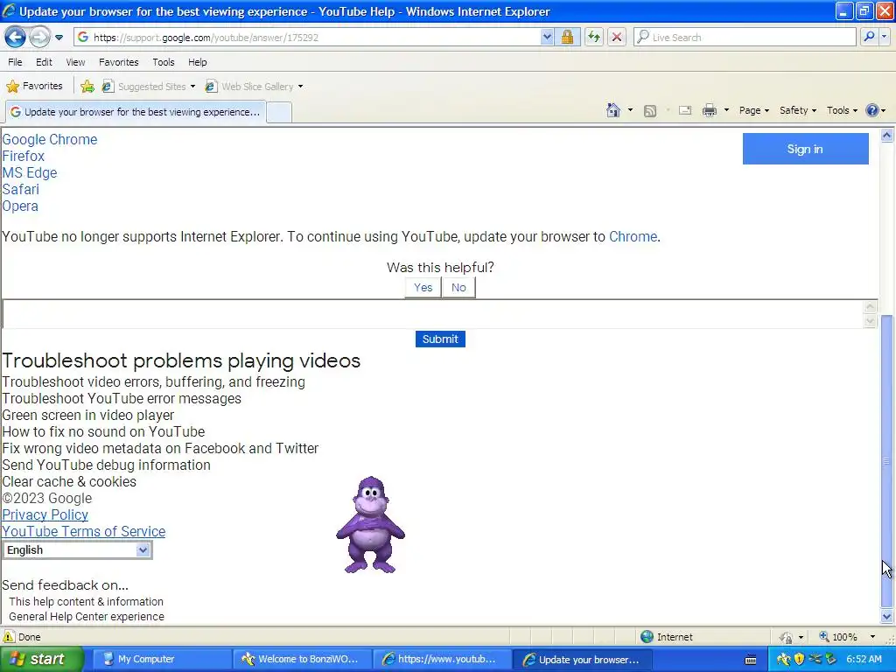Click the status bar warning icon
Viewport: 896px width, 672px height.
(x=9, y=637)
